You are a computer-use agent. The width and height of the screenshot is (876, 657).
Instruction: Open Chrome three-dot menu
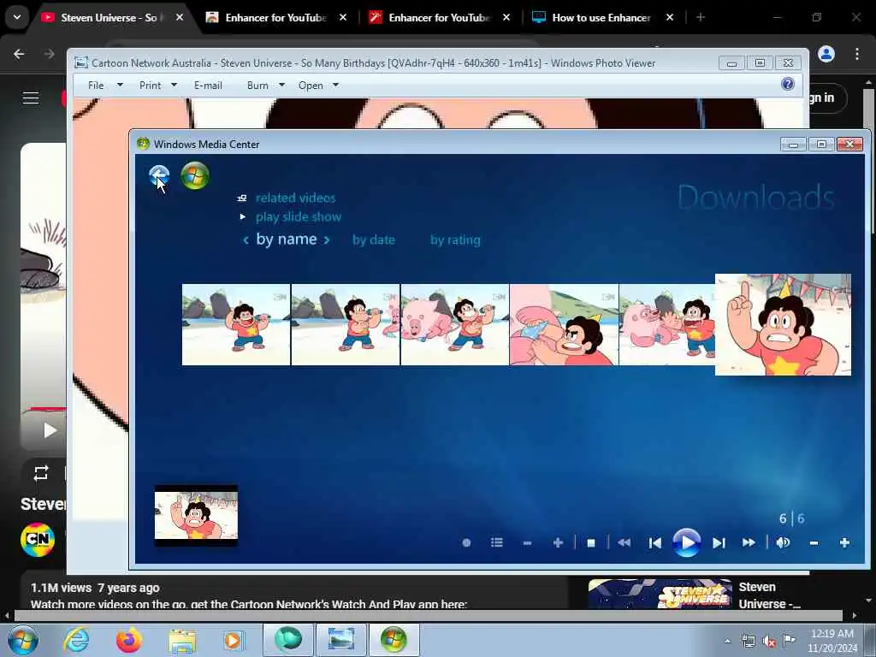(857, 54)
